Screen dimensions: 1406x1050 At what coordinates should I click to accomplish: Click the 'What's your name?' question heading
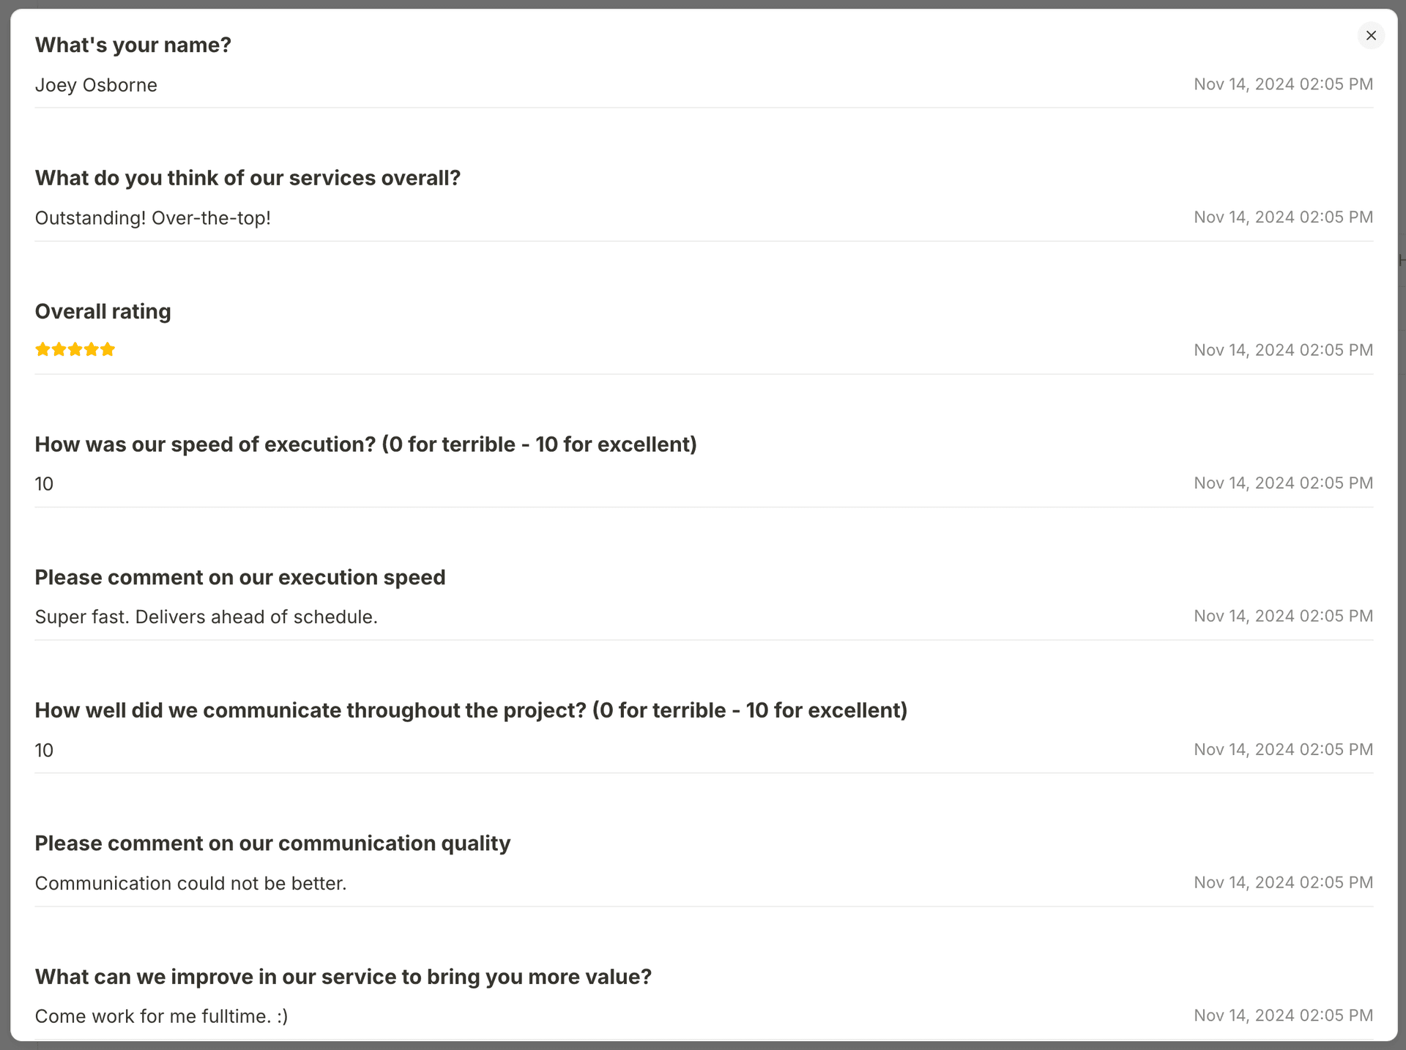pyautogui.click(x=133, y=45)
